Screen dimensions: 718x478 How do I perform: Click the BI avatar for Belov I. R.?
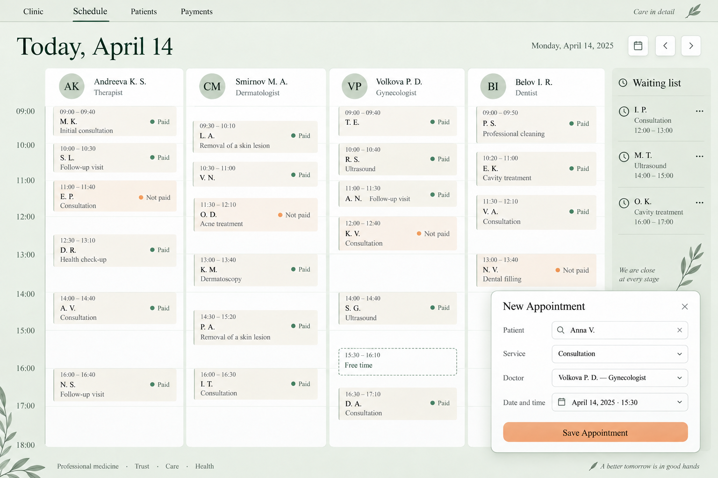(493, 86)
